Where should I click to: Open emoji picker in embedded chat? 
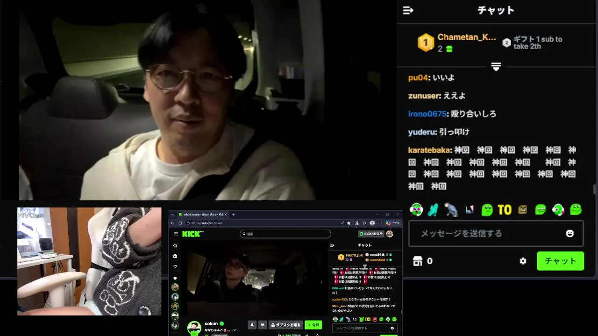click(392, 328)
